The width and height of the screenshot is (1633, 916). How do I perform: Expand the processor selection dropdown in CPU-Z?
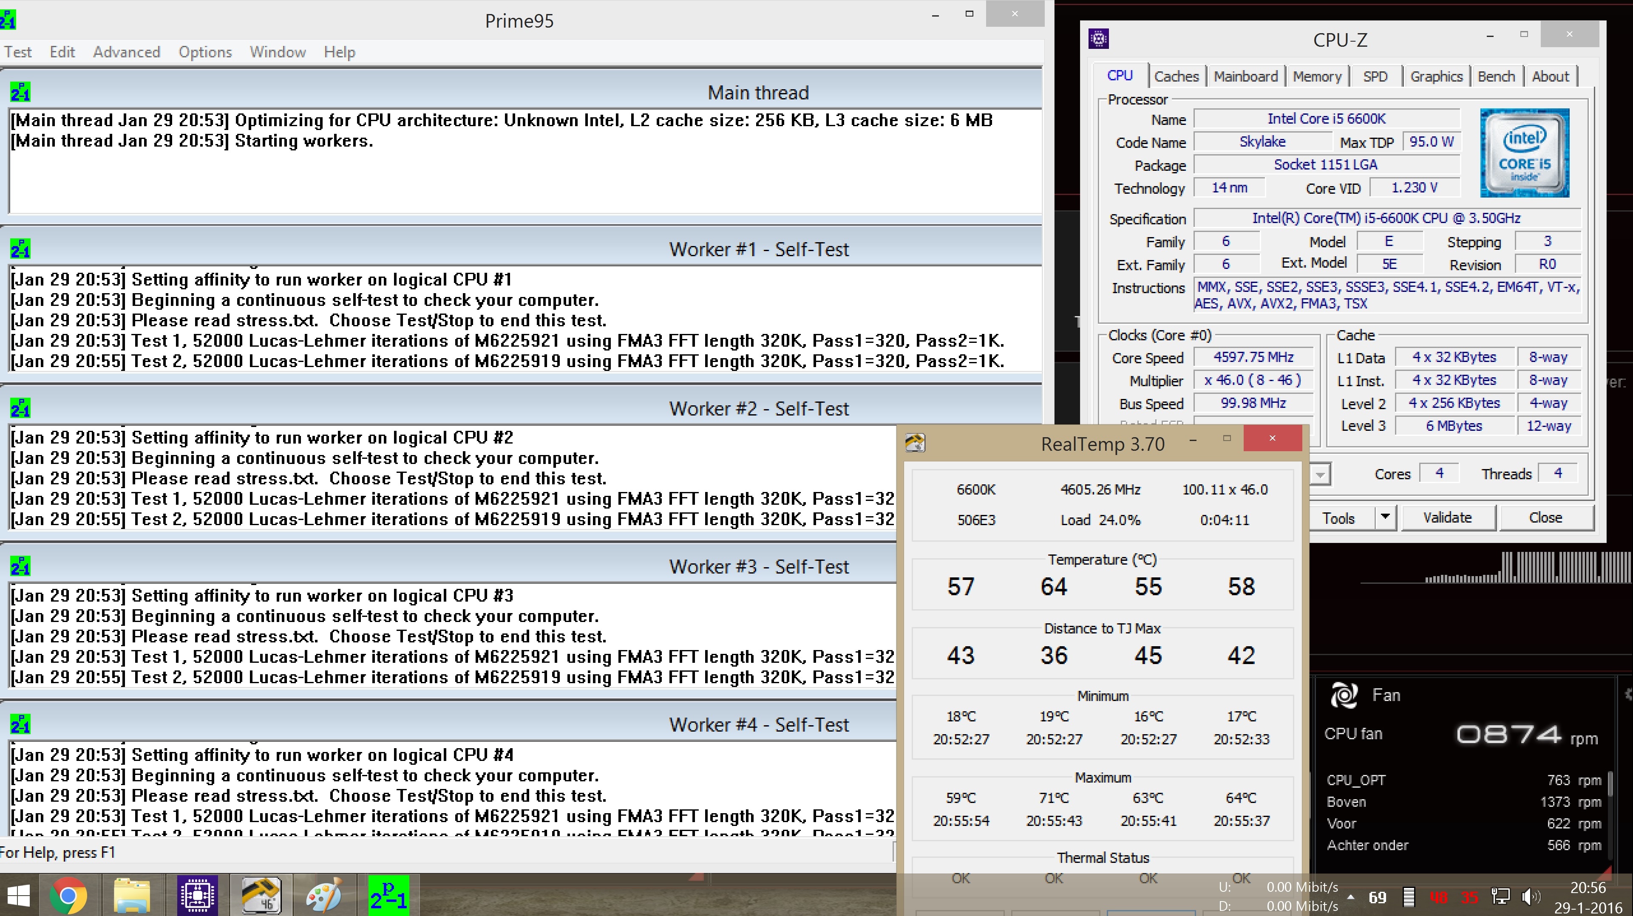click(1320, 475)
